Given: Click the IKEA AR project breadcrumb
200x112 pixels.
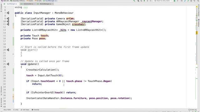Looking at the screenshot, I should 5,1.
